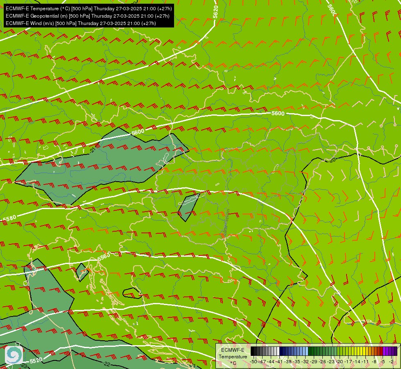Click the -38 legend tick value
This screenshot has width=401, height=369.
288,362
